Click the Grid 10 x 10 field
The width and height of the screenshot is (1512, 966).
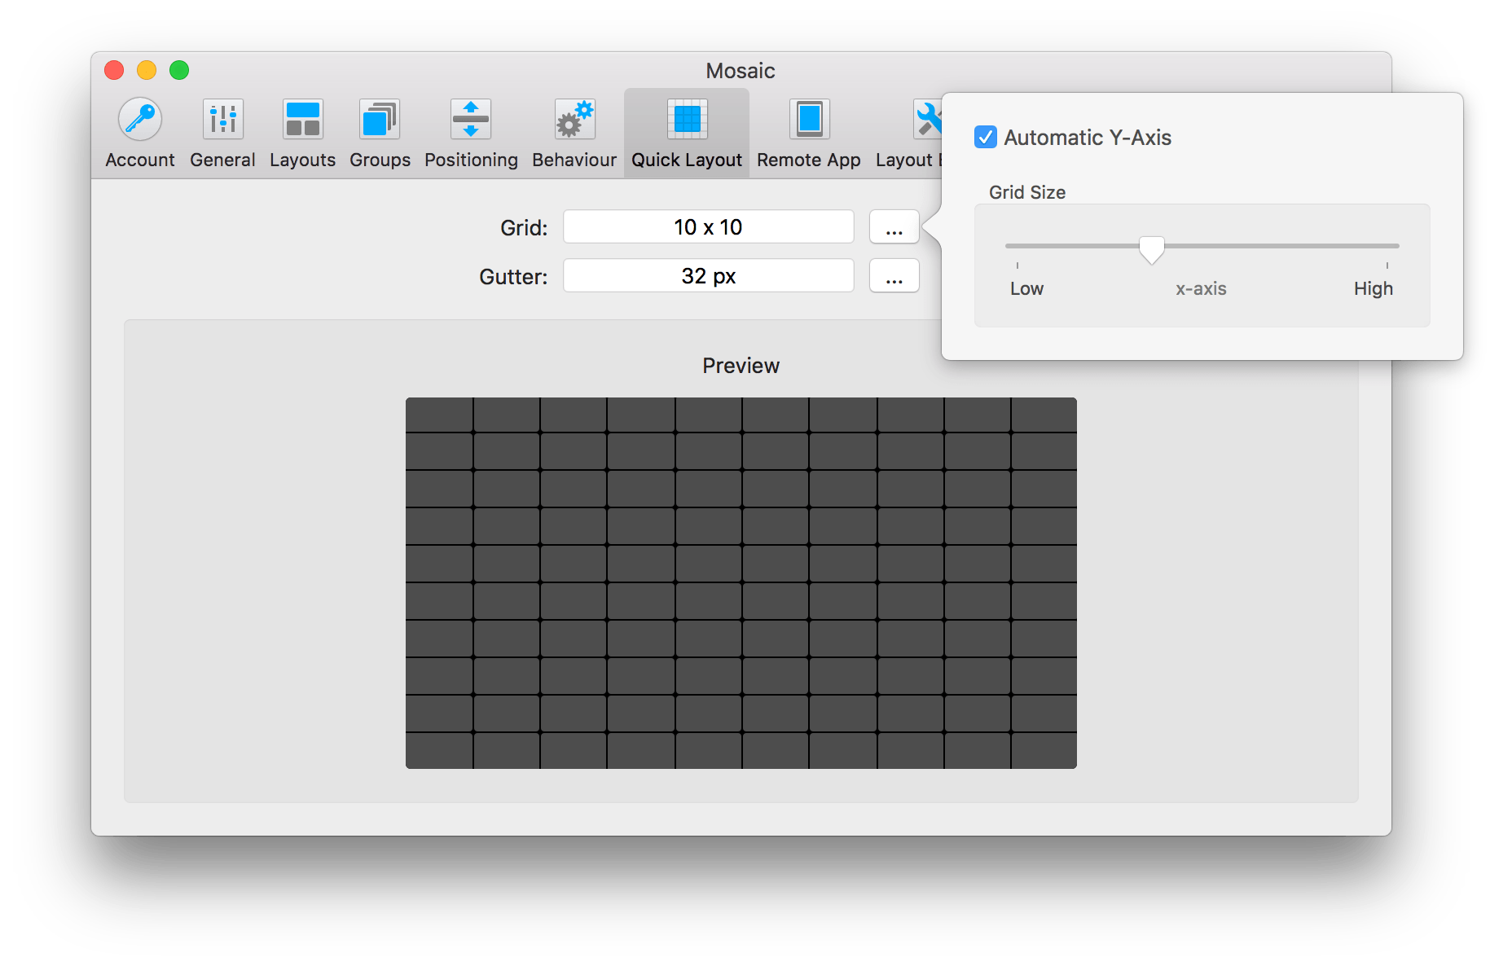[709, 226]
